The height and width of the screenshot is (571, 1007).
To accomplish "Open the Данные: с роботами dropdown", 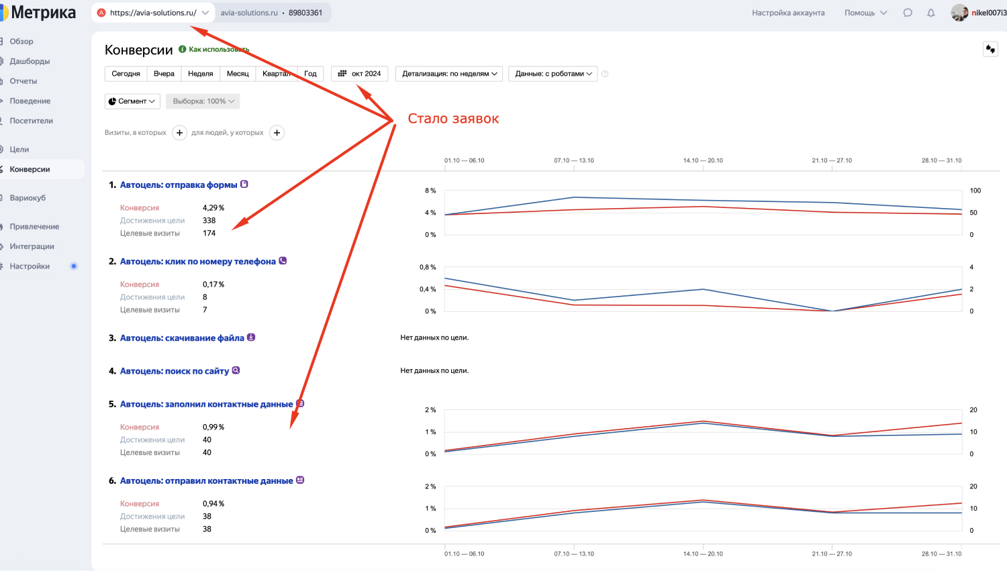I will coord(553,74).
